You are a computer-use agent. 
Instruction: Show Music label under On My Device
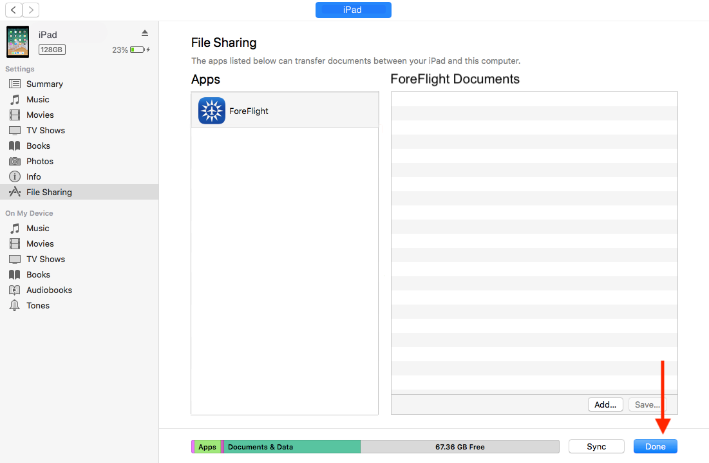[x=37, y=229]
